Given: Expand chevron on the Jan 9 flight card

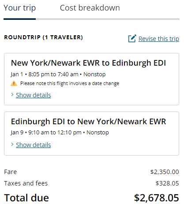Looking at the screenshot, I should point(12,145).
